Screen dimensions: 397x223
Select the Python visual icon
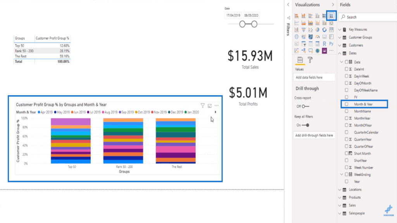pos(331,44)
